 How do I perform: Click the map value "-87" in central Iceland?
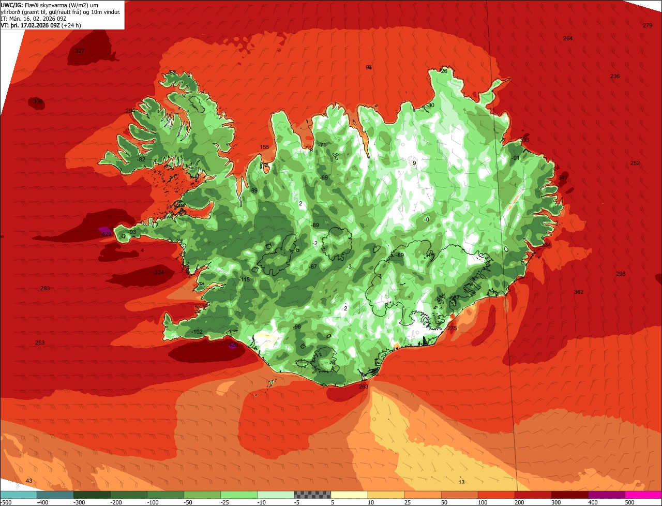pyautogui.click(x=312, y=266)
